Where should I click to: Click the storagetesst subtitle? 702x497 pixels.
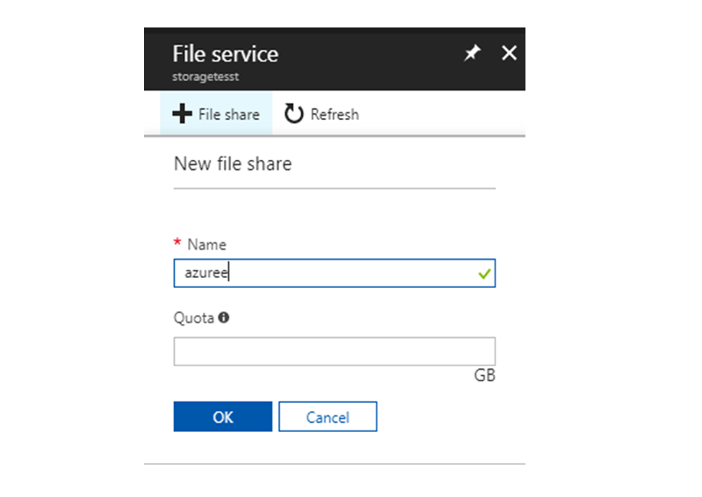205,77
